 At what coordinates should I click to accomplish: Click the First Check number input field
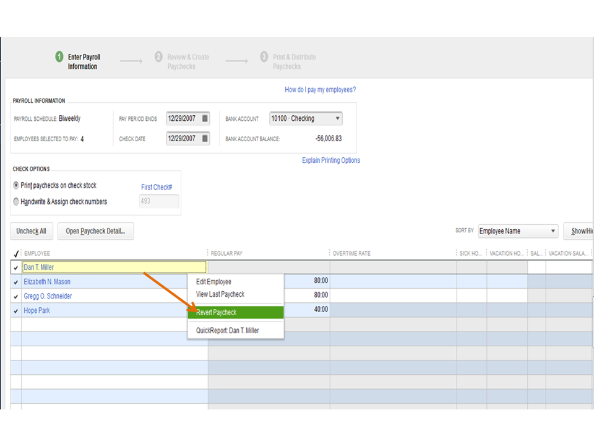[159, 201]
